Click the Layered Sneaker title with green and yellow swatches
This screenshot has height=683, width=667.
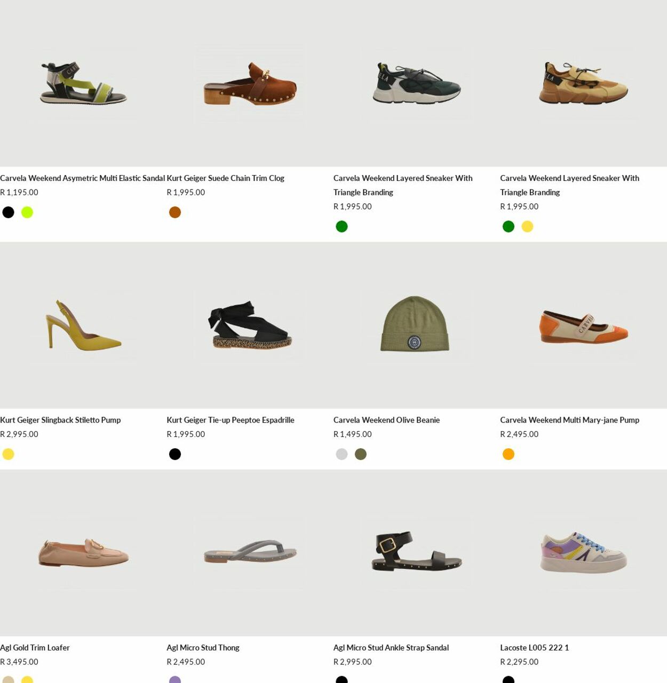569,185
